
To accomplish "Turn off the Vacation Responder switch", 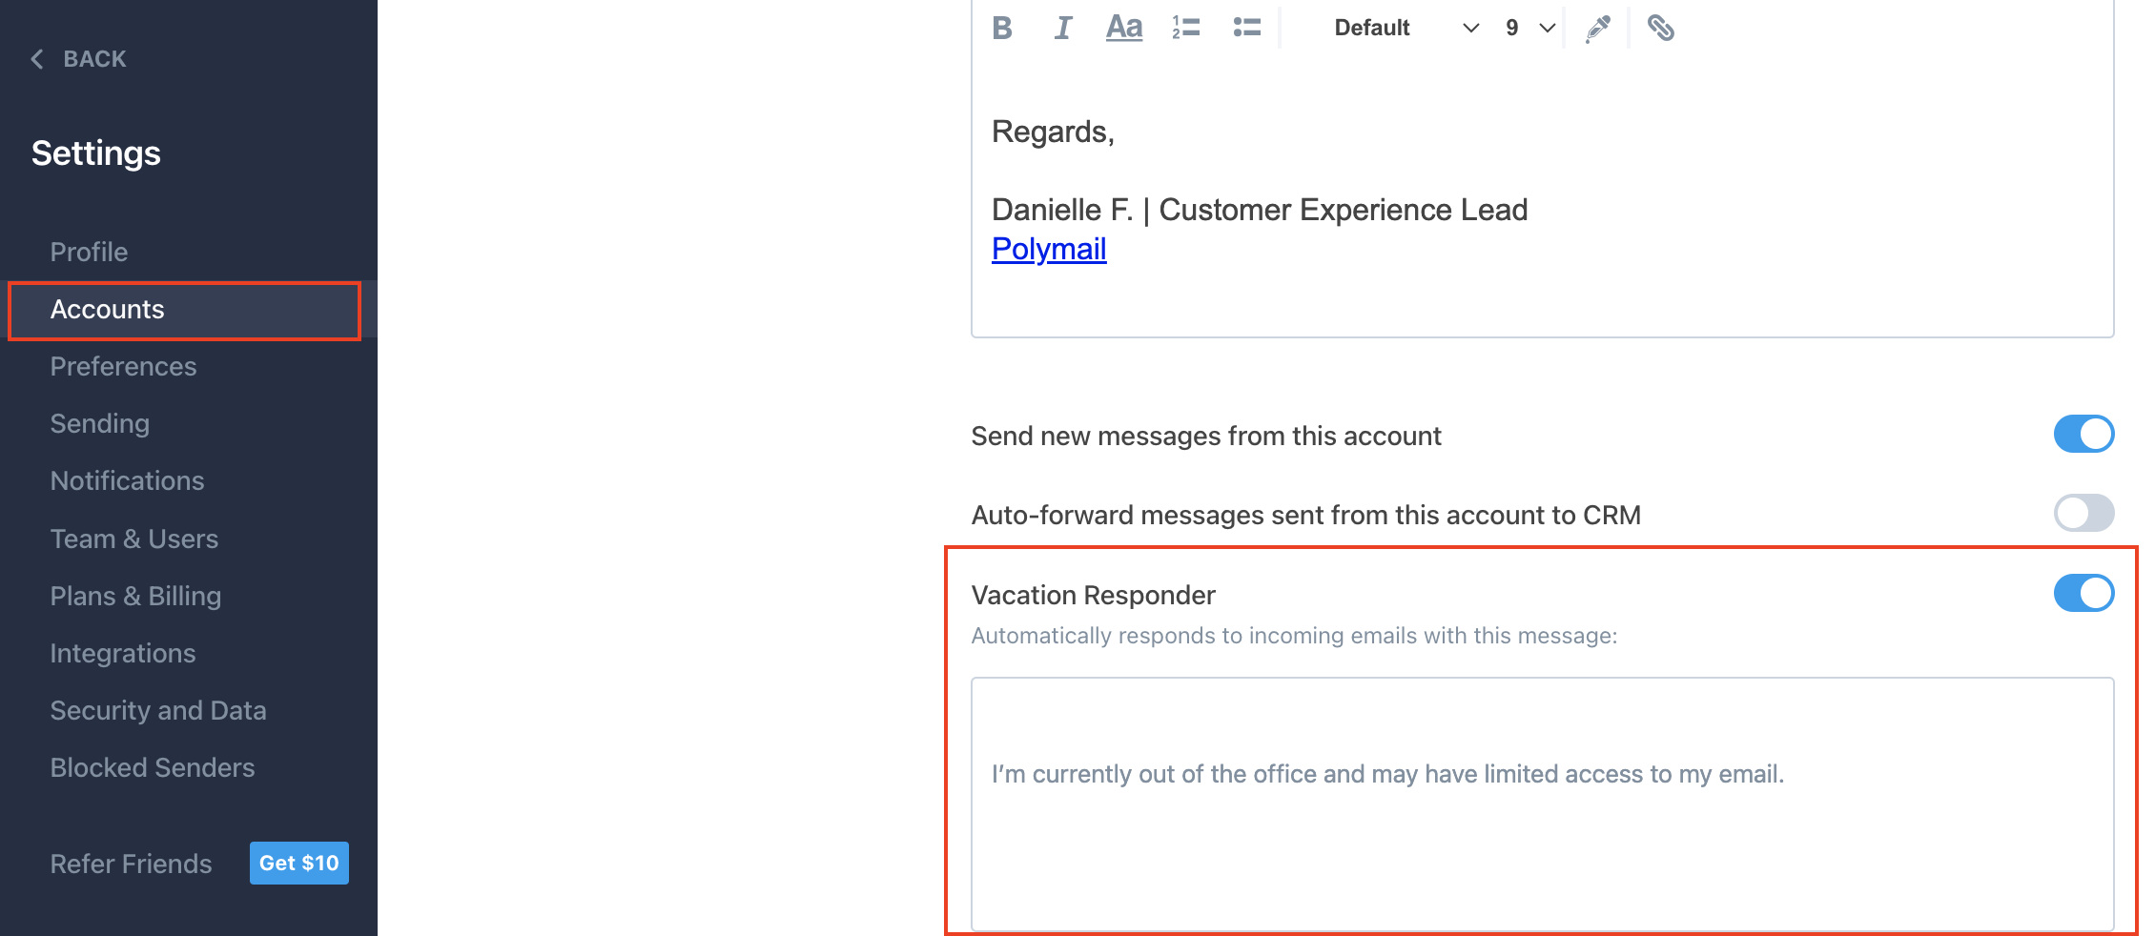I will point(2083,593).
